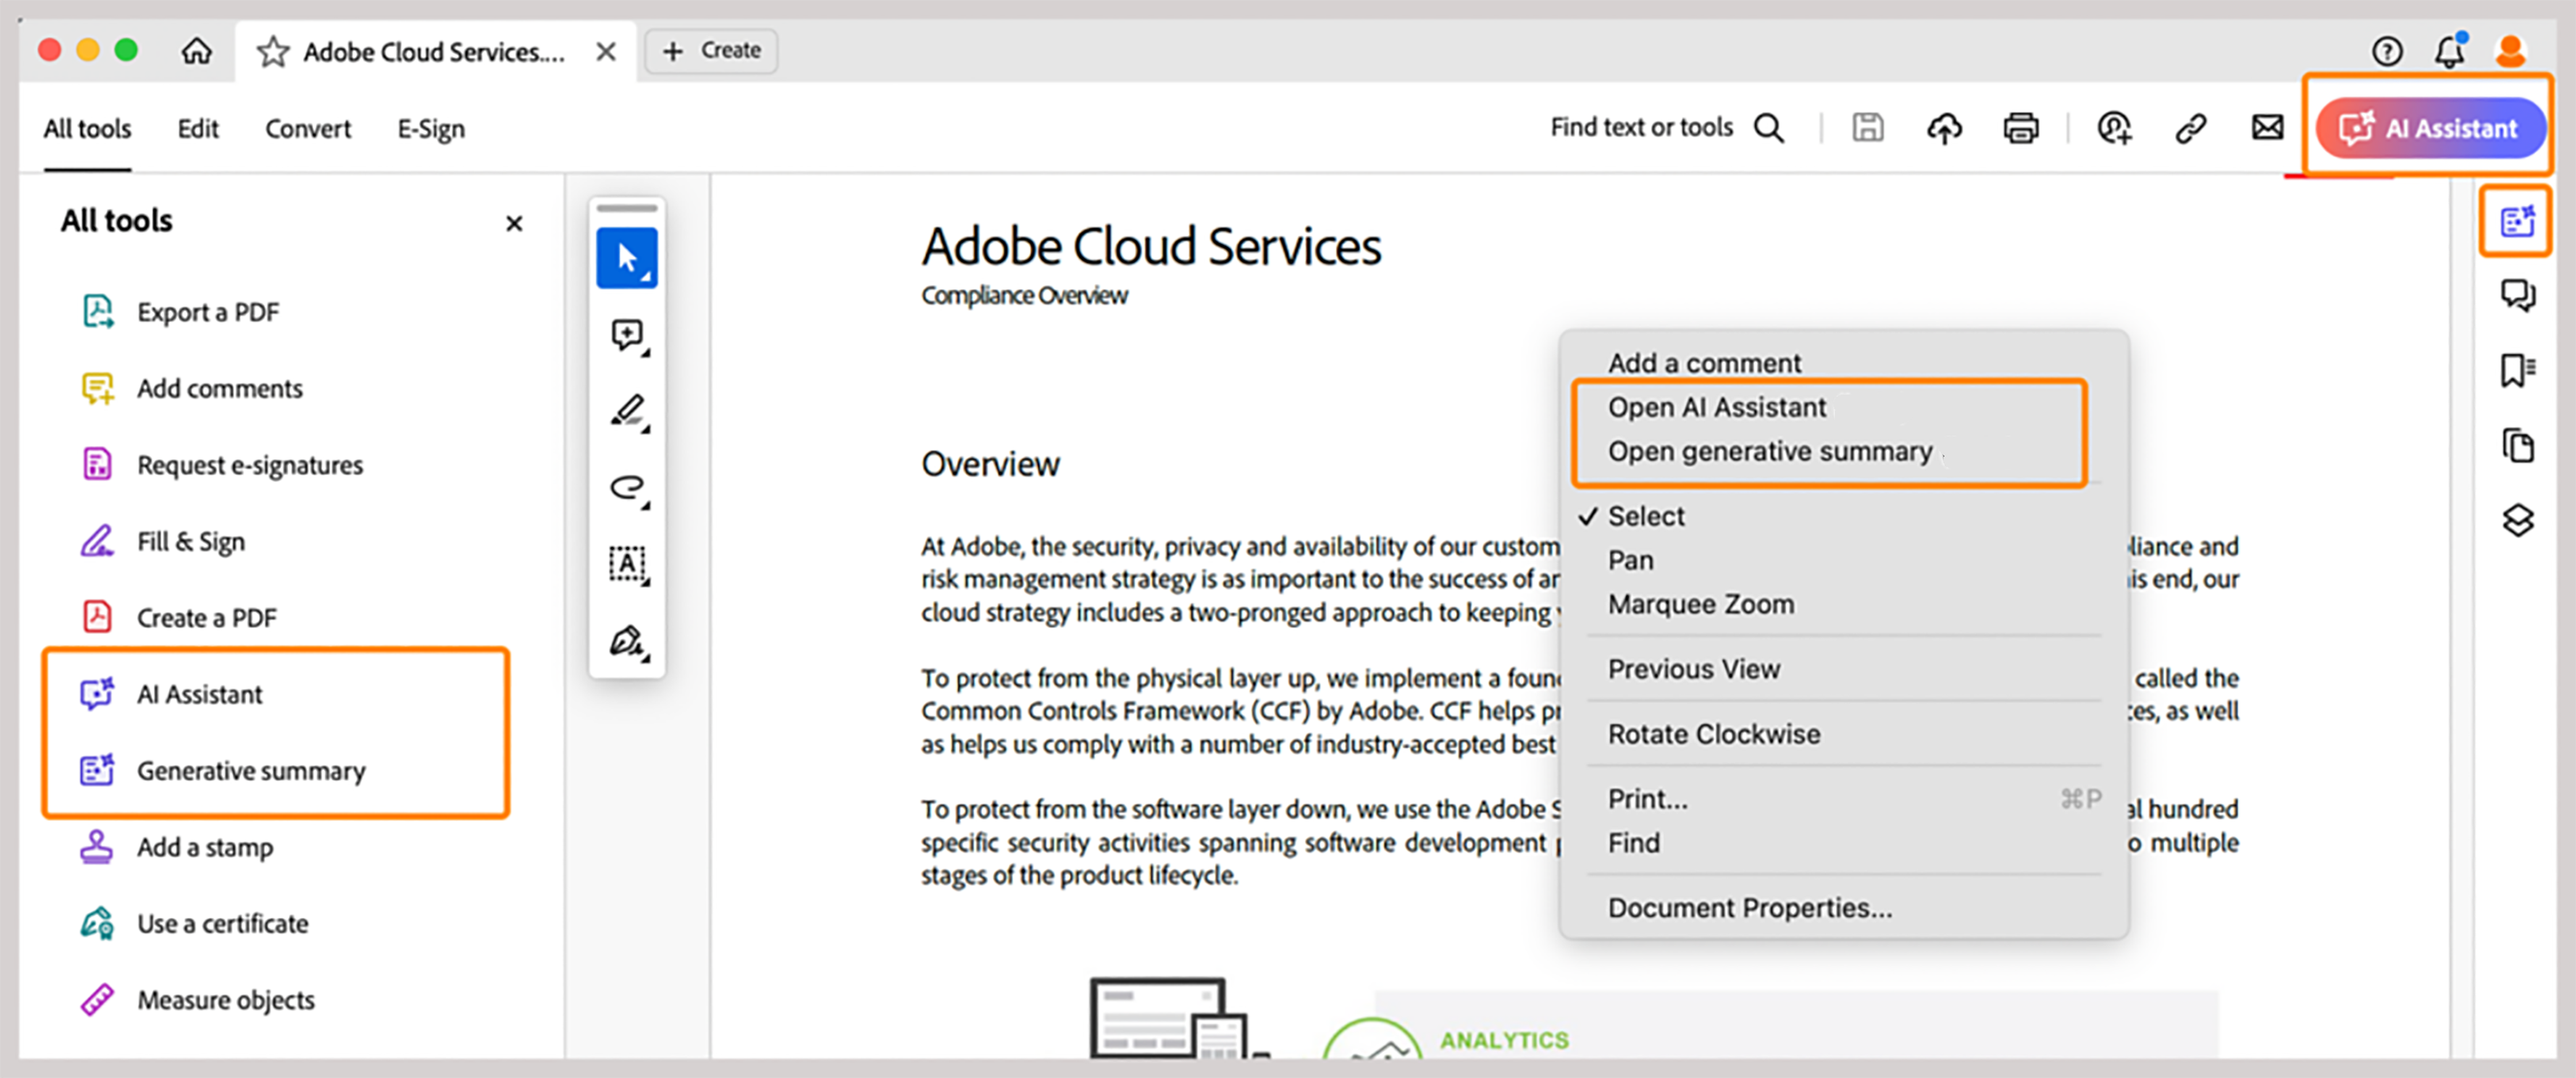2576x1078 pixels.
Task: Select the arrow selection tool in quick toolbar
Action: pos(626,258)
